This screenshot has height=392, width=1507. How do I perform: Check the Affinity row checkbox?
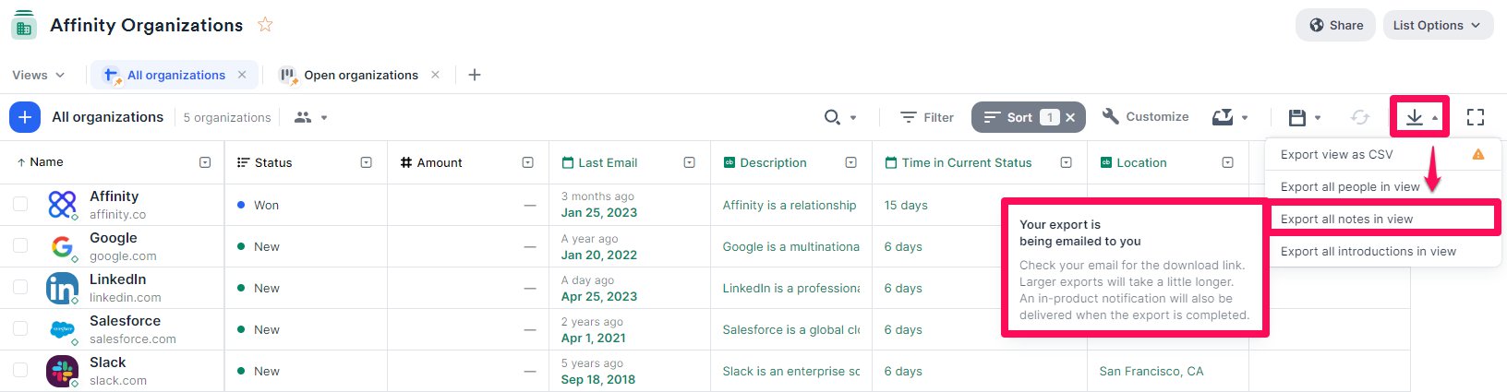pos(20,204)
